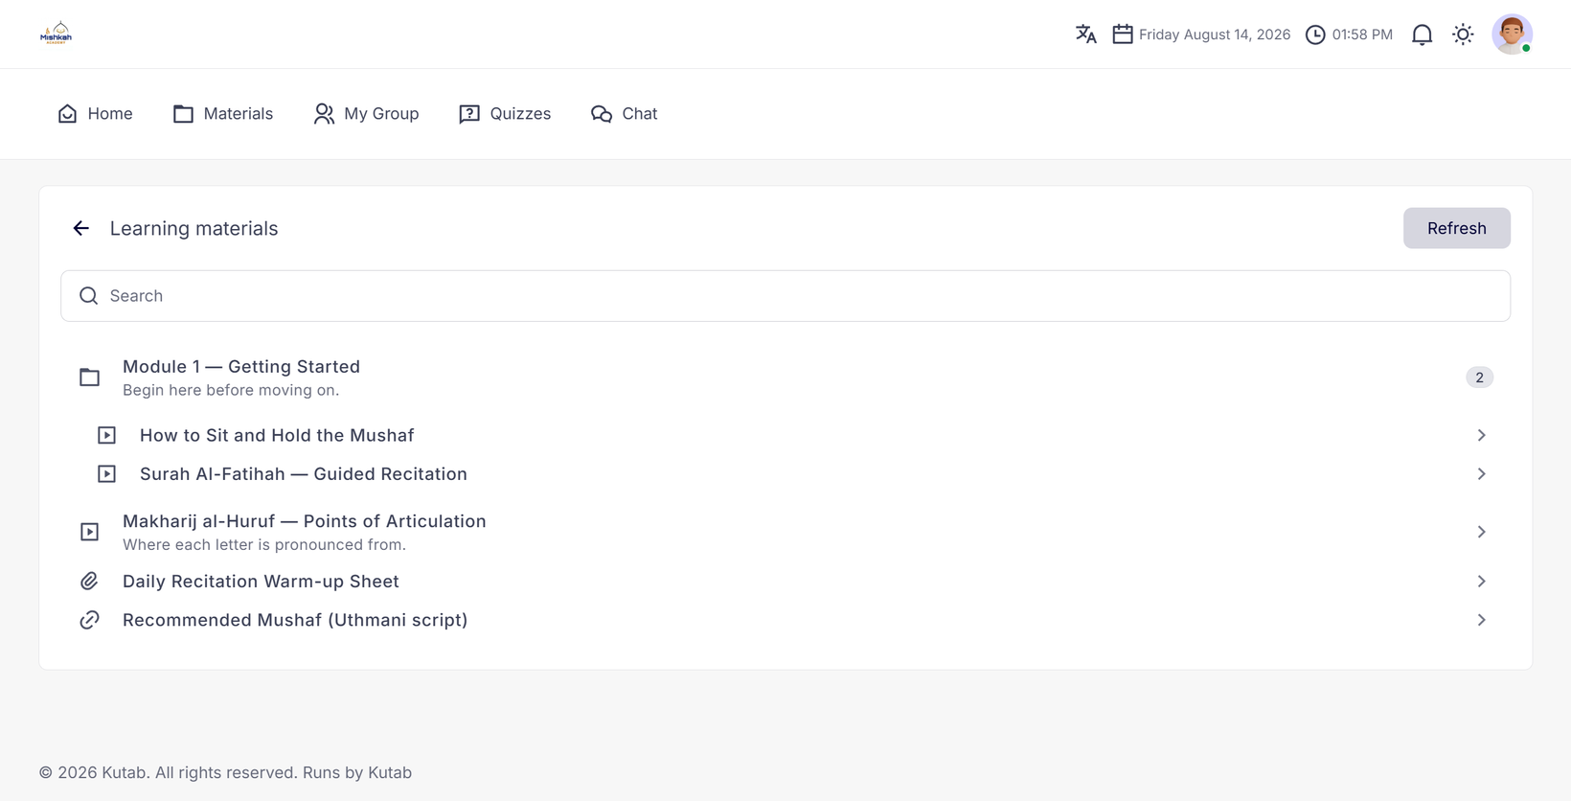1571x801 pixels.
Task: Click chevron on Surah Al-Fatihah row
Action: point(1481,474)
